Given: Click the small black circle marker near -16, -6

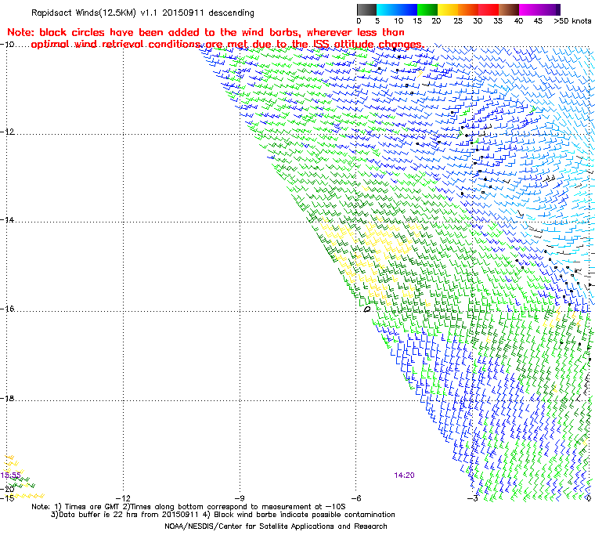Looking at the screenshot, I should pos(366,309).
